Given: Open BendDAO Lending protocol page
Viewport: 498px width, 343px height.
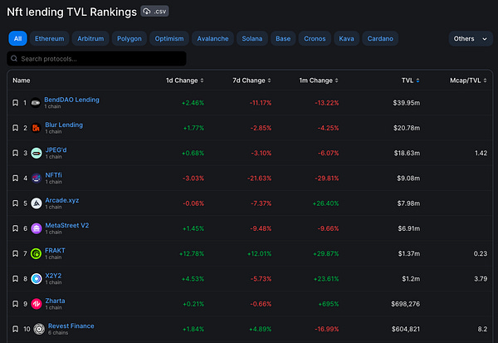Looking at the screenshot, I should pyautogui.click(x=71, y=100).
